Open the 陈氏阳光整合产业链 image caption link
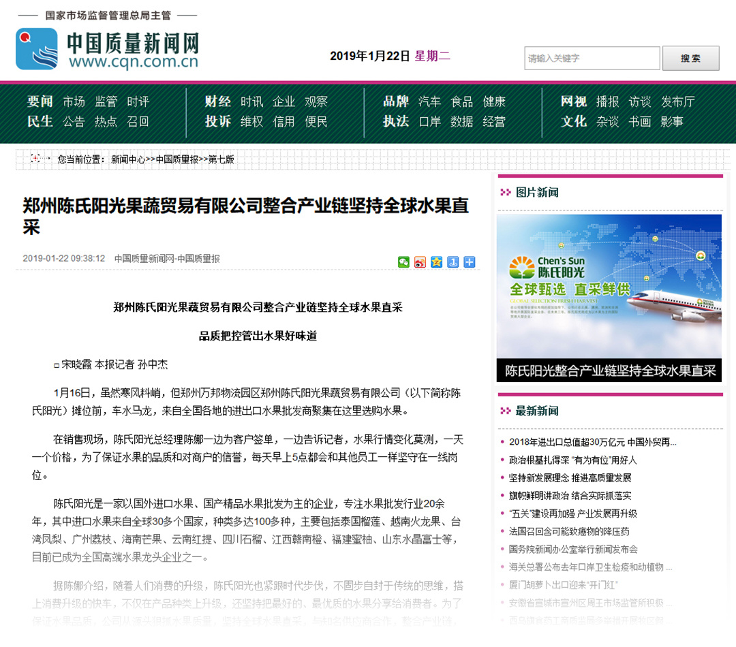The width and height of the screenshot is (736, 647). (x=610, y=370)
